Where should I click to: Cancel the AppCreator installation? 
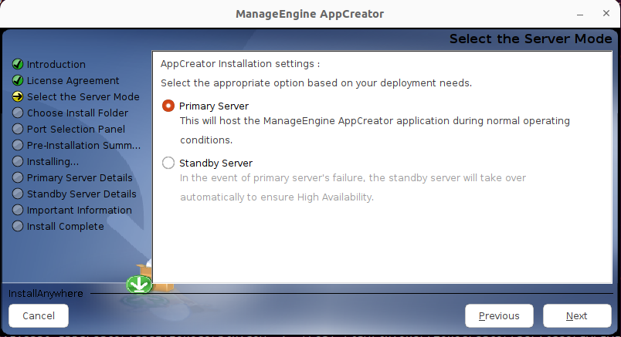(39, 315)
